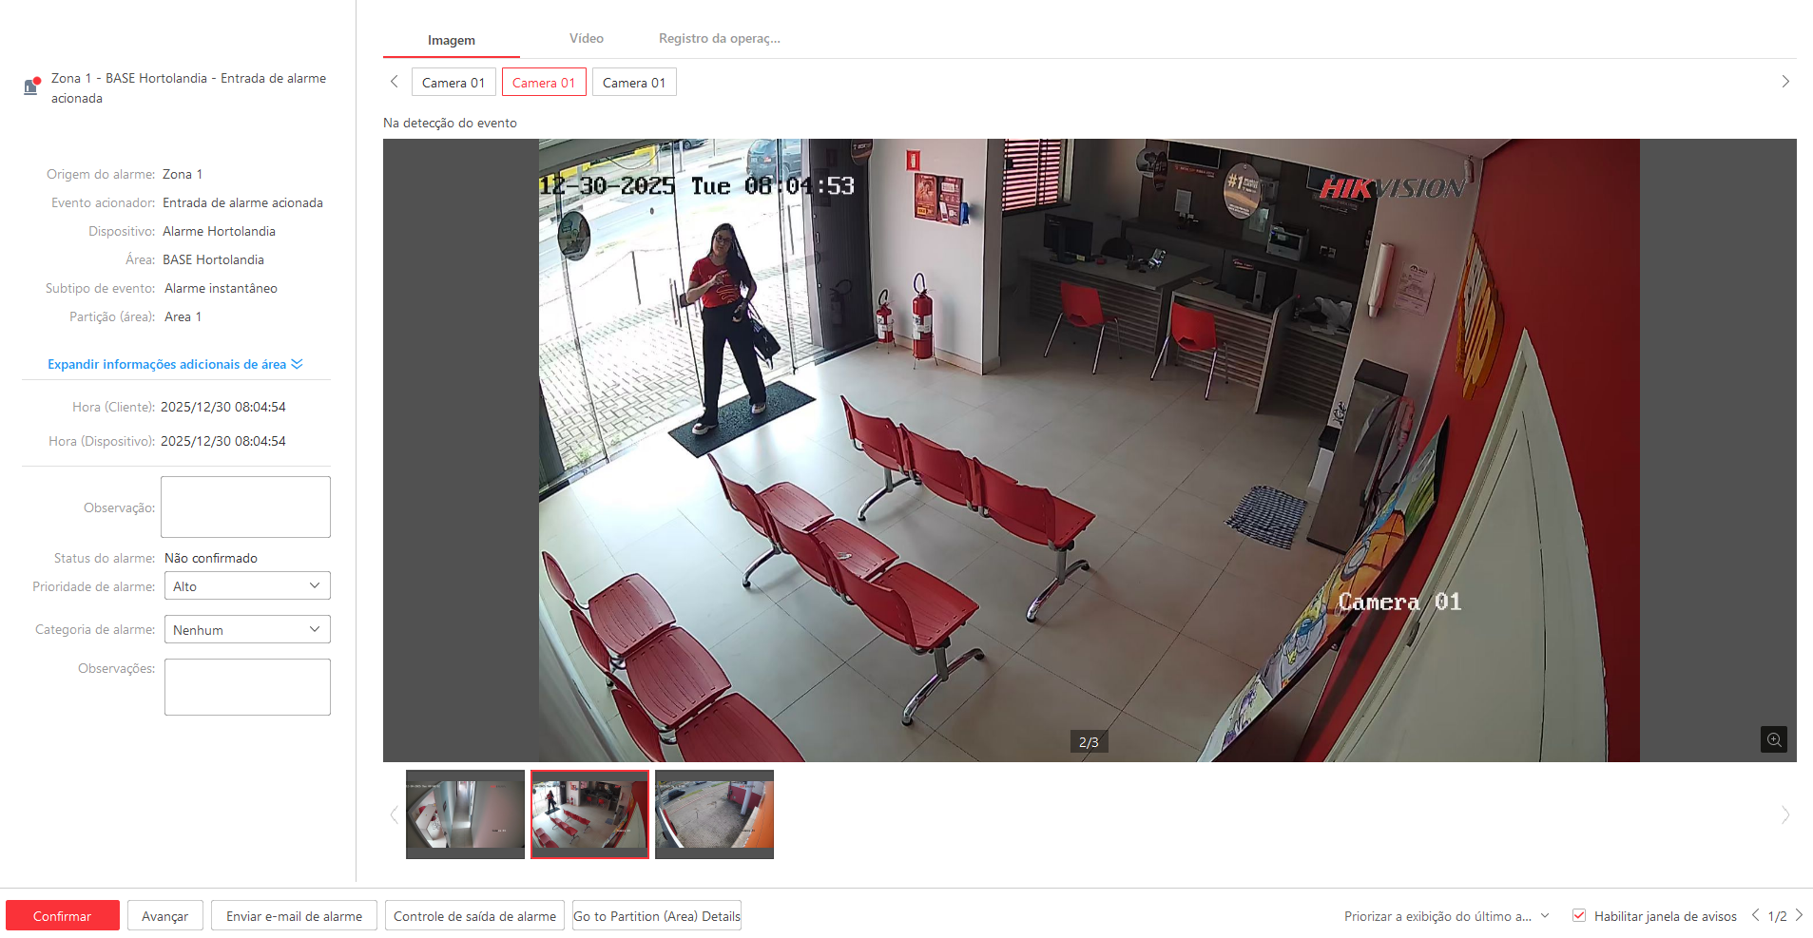The width and height of the screenshot is (1813, 938).
Task: Select the third outdoor camera thumbnail
Action: pos(714,814)
